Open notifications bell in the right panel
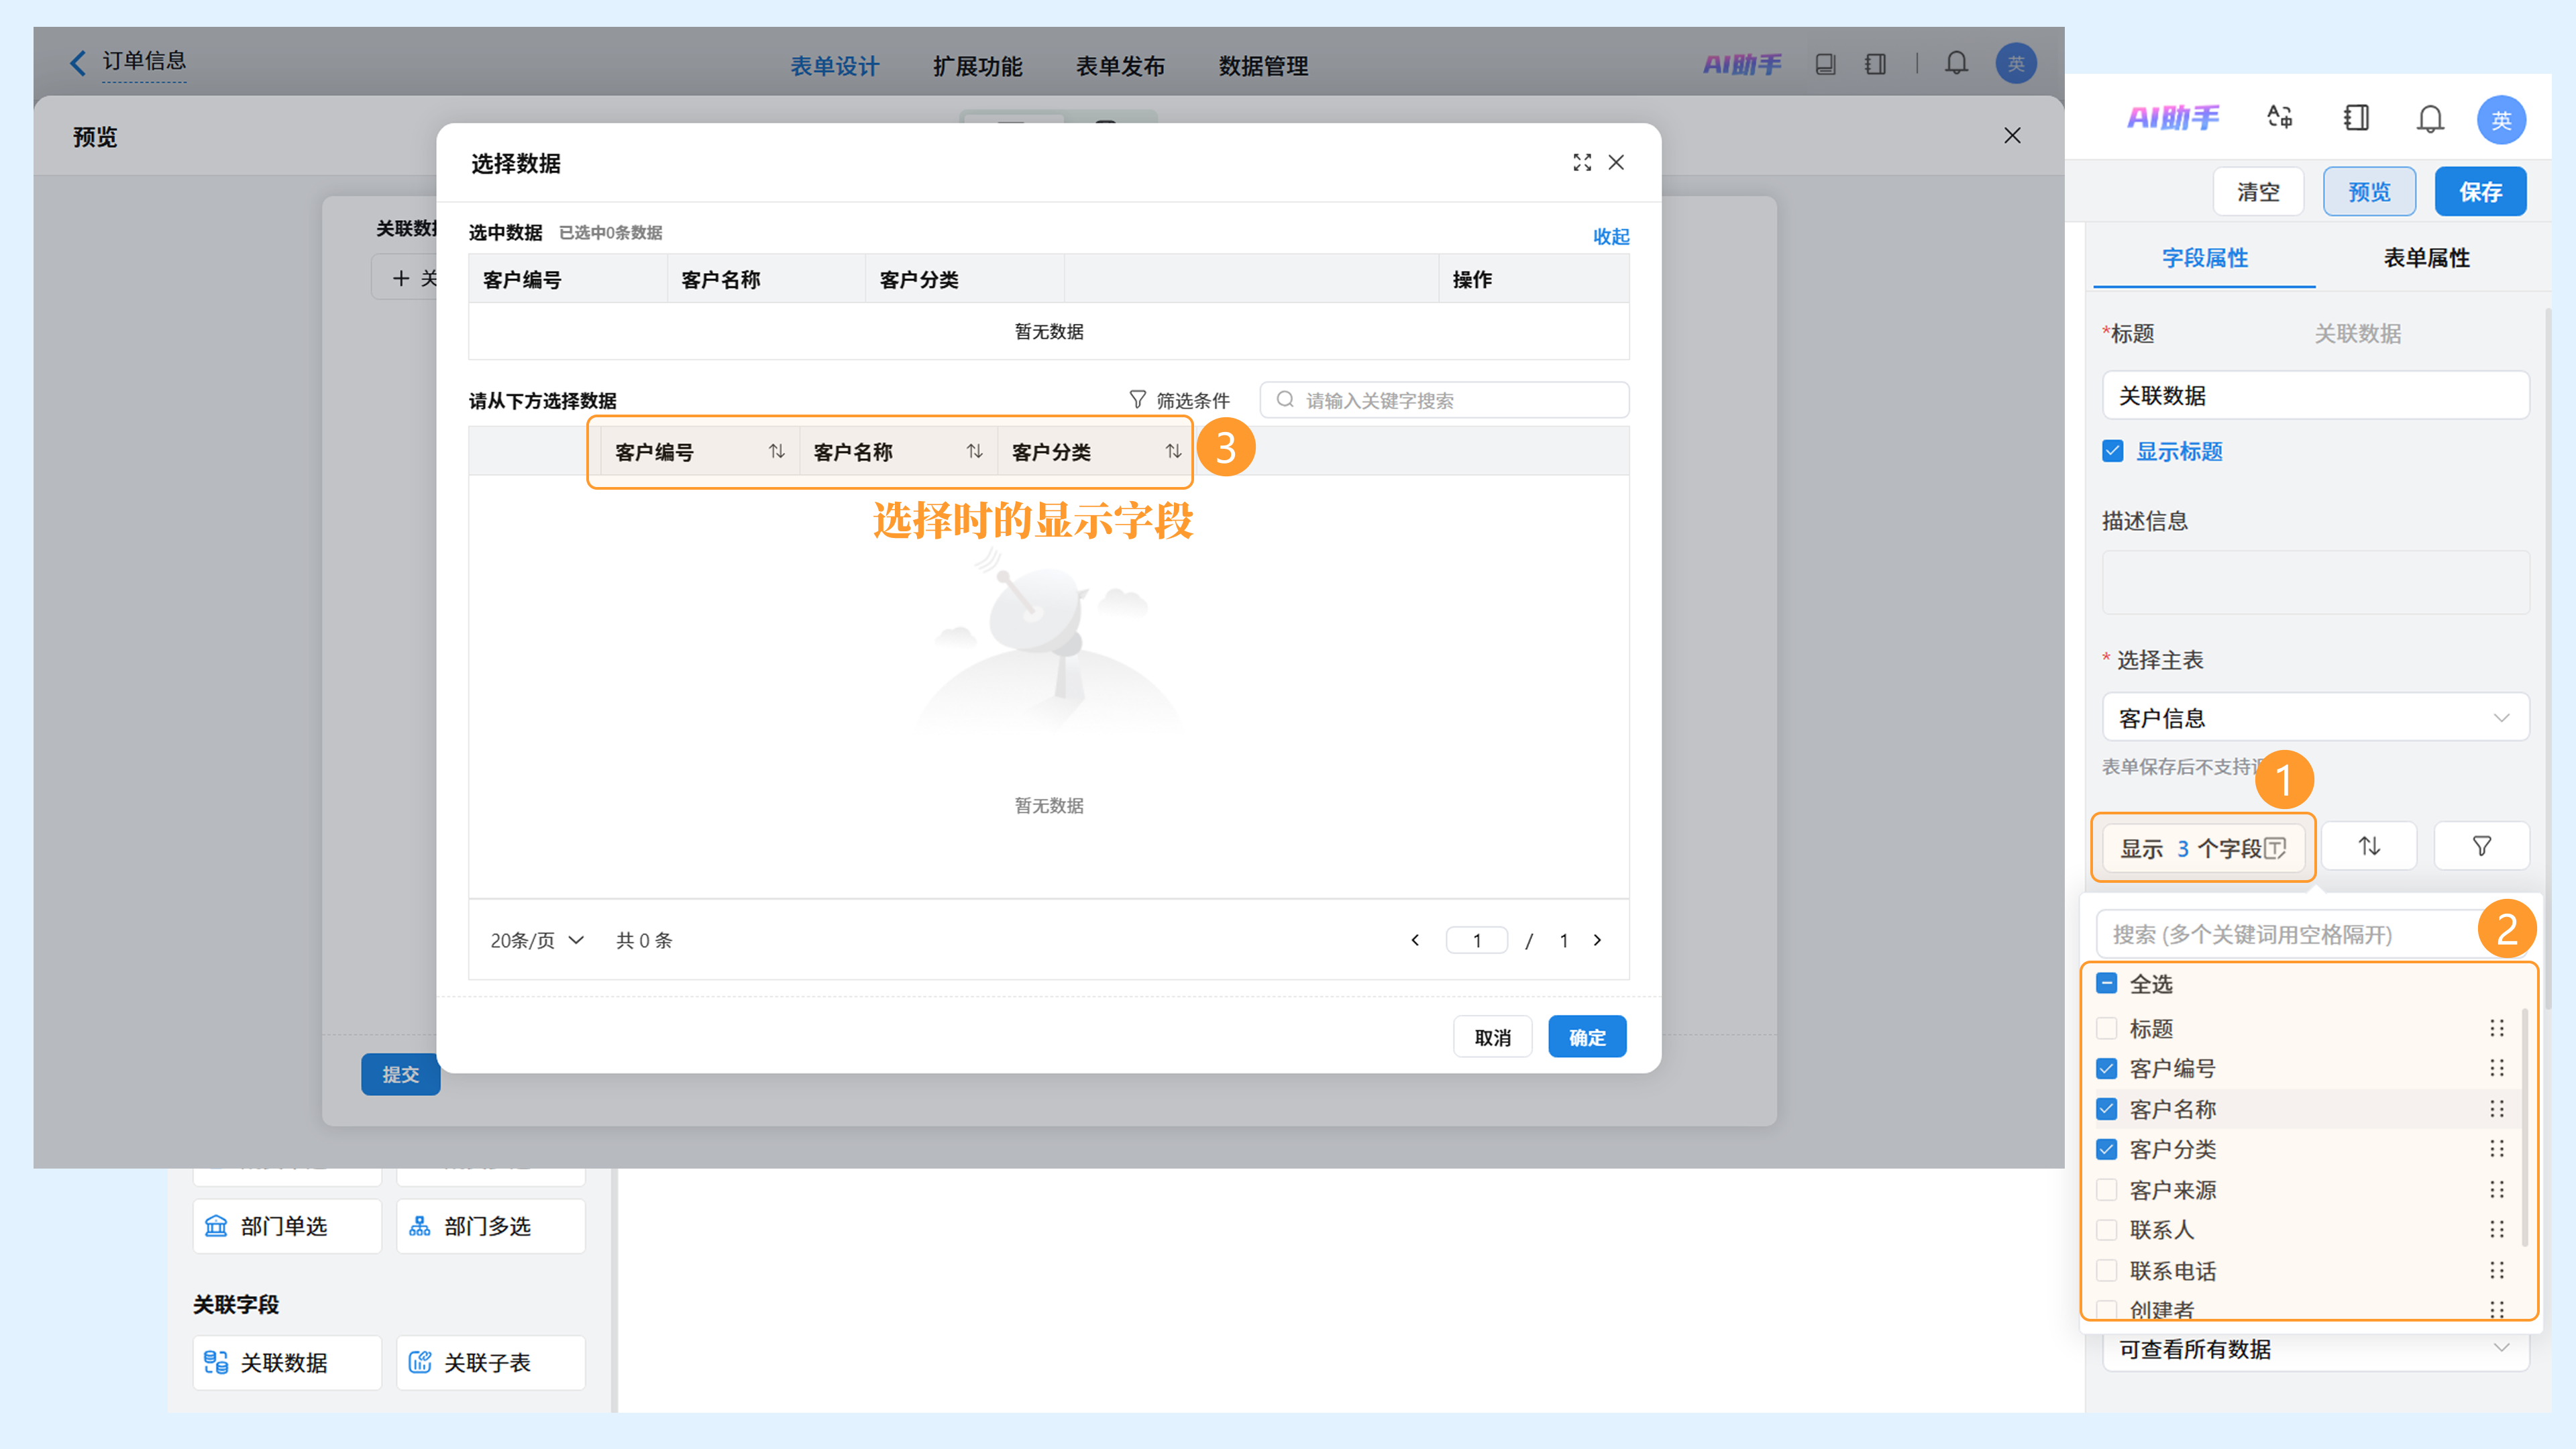 tap(2430, 119)
